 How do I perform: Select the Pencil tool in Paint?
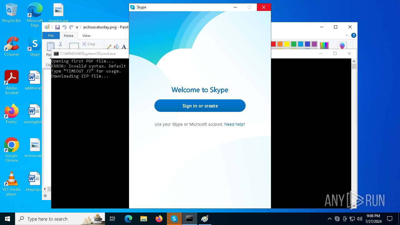click(109, 47)
